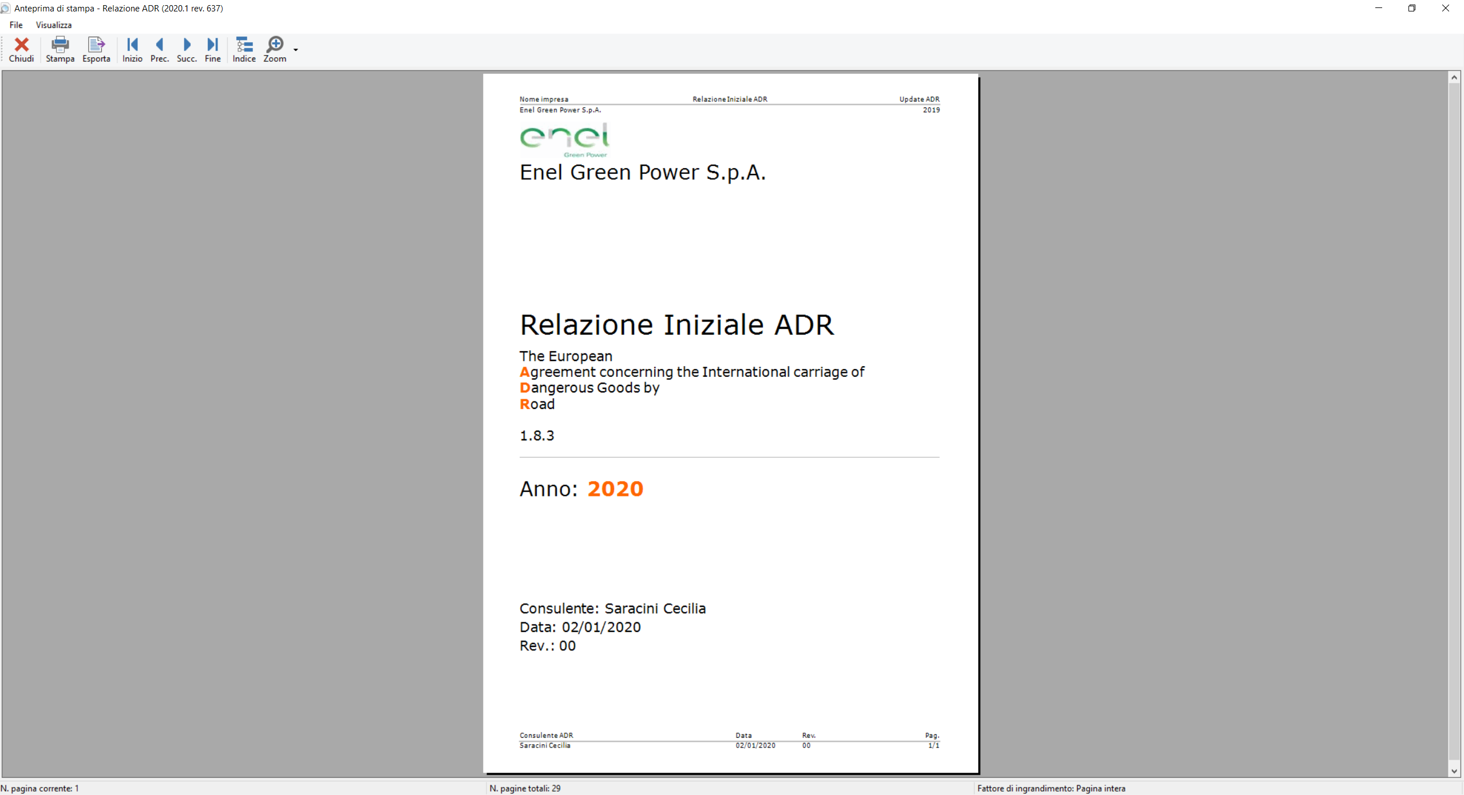This screenshot has width=1464, height=795.
Task: Click 'N. pagina corrente: 1' status entry
Action: (x=40, y=788)
